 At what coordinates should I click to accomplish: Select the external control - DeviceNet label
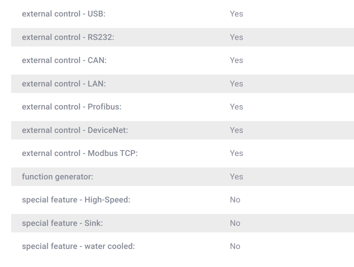(x=75, y=130)
